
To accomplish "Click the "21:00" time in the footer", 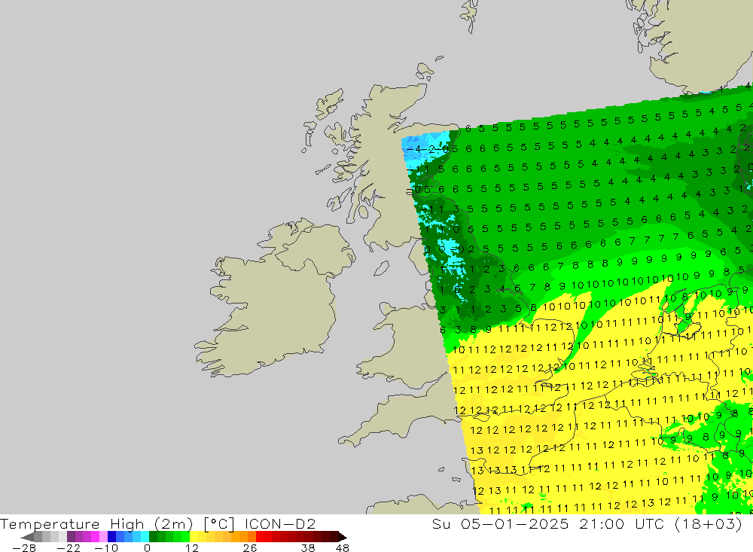I will (x=601, y=523).
